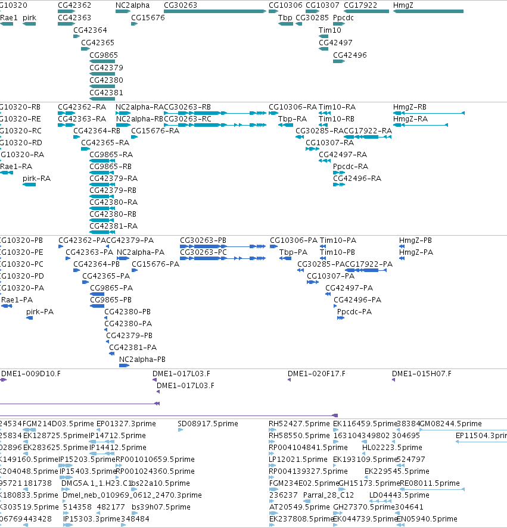The image size is (507, 528).
Task: Select the HmgZ gene label
Action: pyautogui.click(x=403, y=5)
